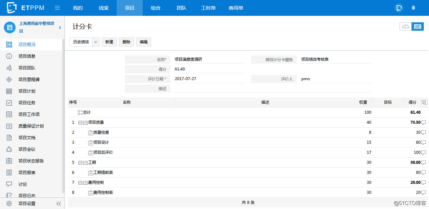Click the sidebar vertical scrollbar

63,116
